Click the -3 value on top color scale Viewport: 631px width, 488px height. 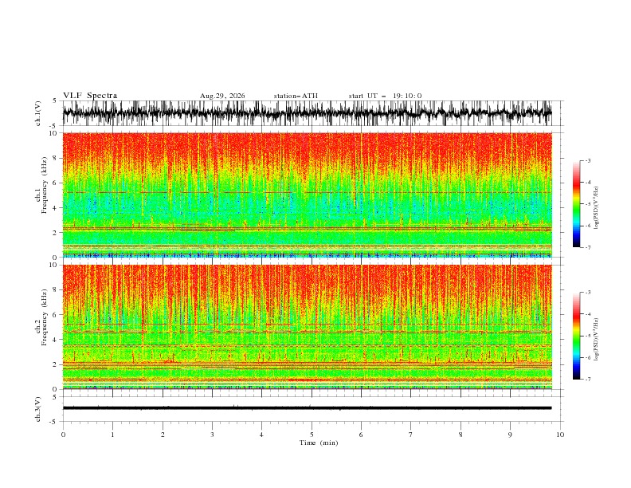click(587, 160)
